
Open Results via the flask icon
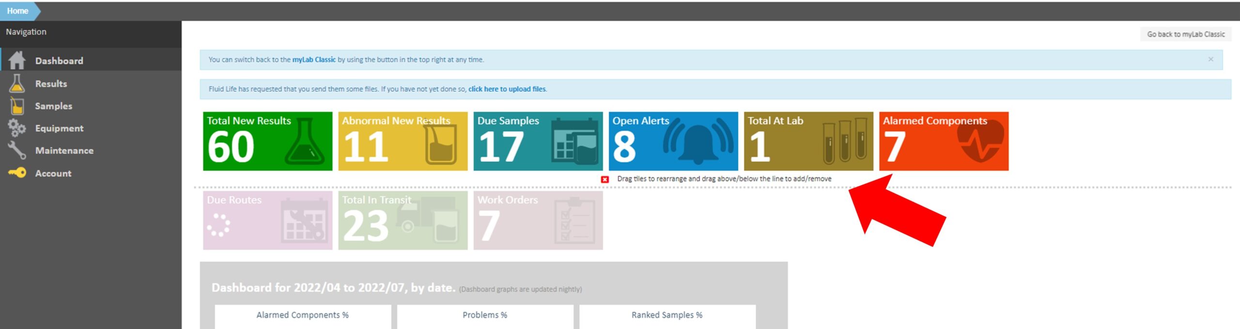point(17,83)
